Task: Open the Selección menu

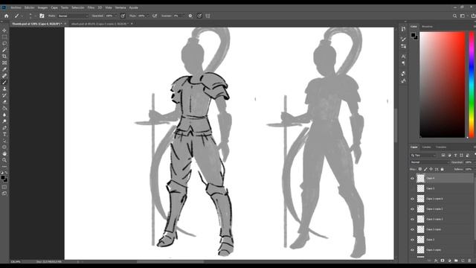Action: pos(77,7)
